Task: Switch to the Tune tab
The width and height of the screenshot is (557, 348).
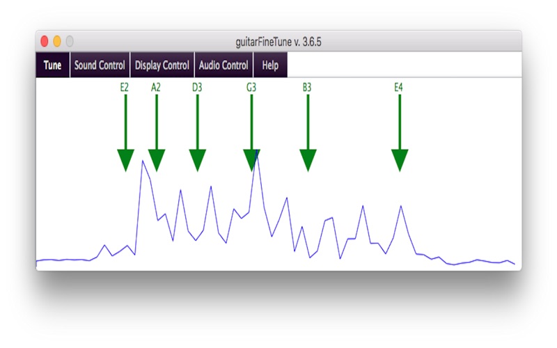Action: (53, 65)
